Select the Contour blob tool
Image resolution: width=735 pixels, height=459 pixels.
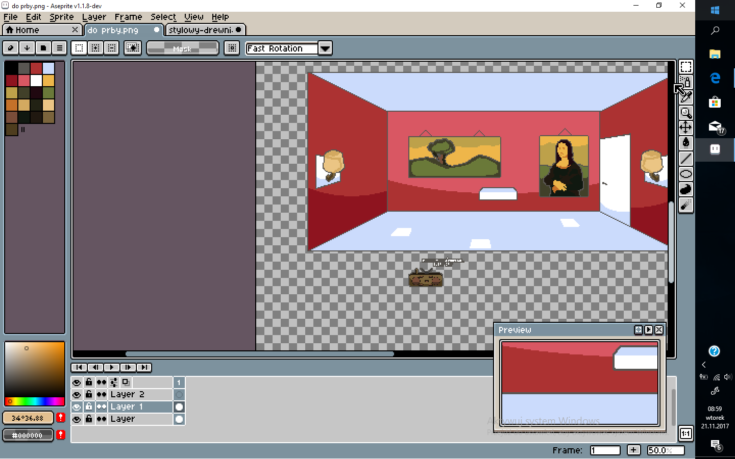[x=685, y=189]
